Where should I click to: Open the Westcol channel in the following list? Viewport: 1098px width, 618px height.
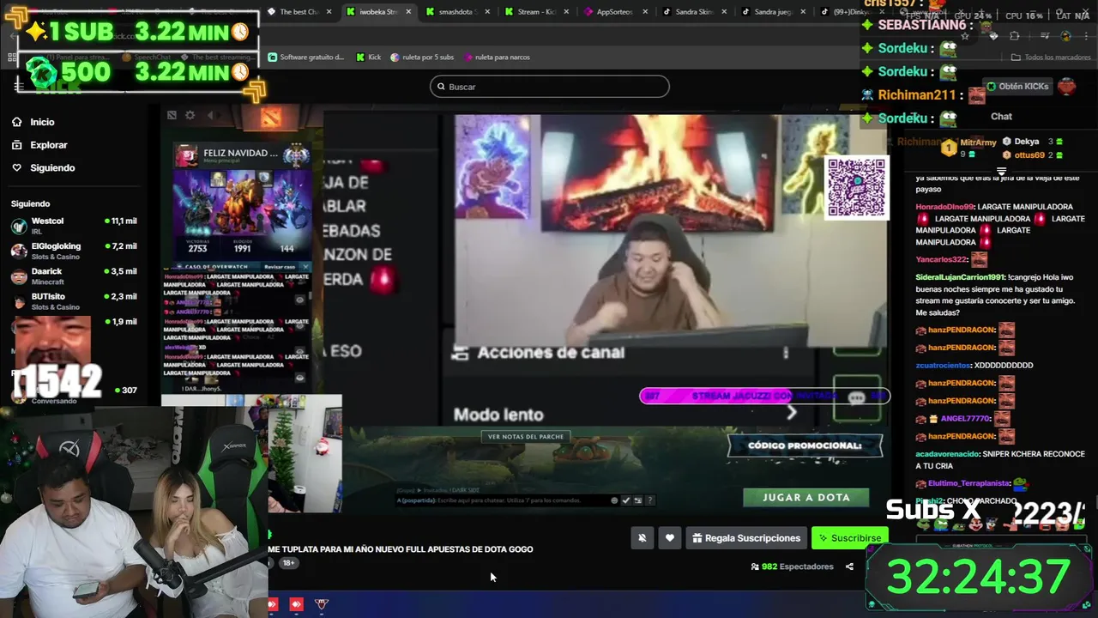(x=74, y=225)
